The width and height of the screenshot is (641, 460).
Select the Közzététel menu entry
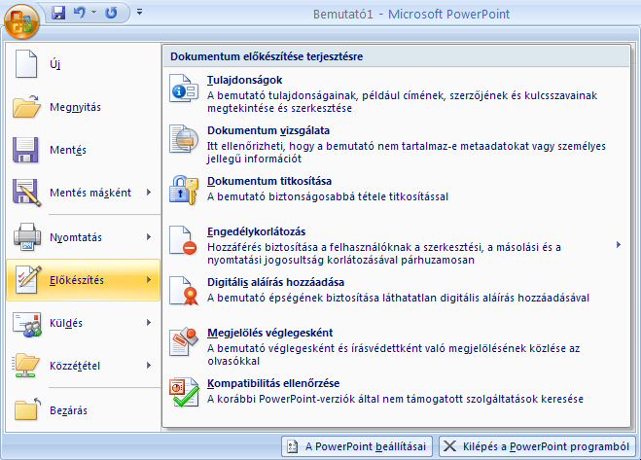(x=84, y=365)
